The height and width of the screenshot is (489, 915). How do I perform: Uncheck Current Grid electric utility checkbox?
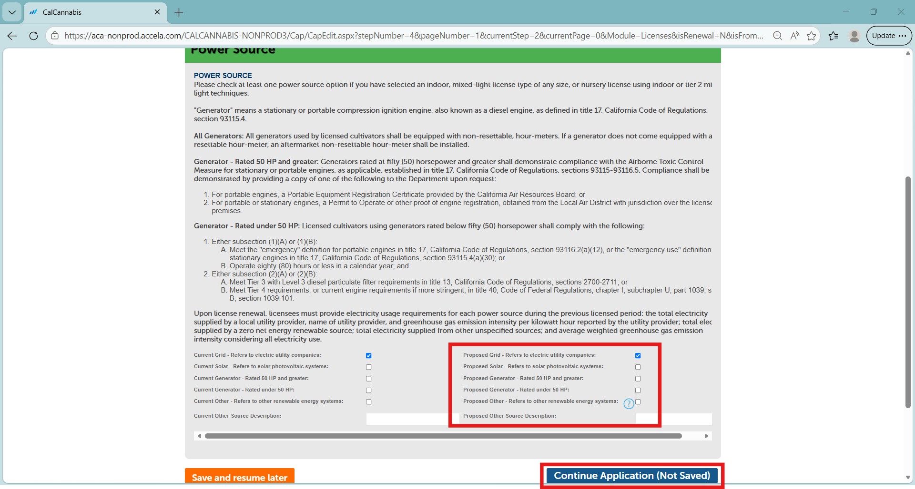(369, 356)
